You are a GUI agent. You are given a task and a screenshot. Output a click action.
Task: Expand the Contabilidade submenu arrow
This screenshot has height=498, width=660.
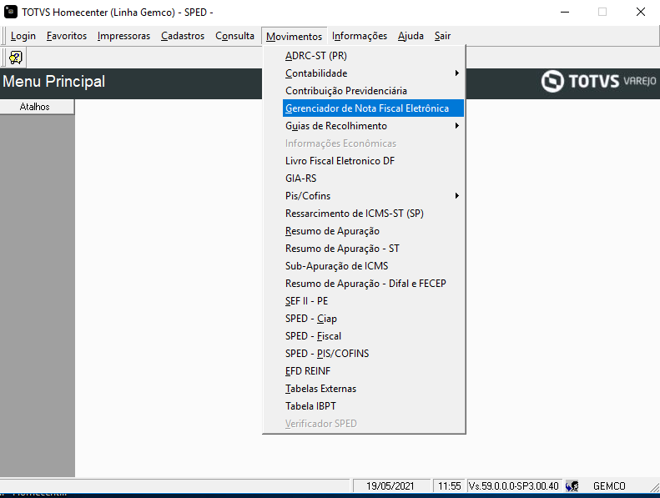tap(456, 73)
